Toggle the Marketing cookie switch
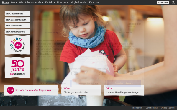 point(130,73)
